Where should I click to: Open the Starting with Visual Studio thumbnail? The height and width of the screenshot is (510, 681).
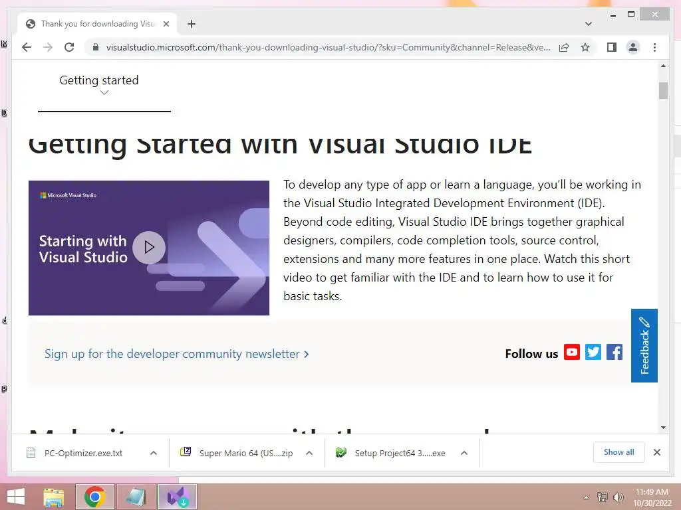[x=149, y=248]
